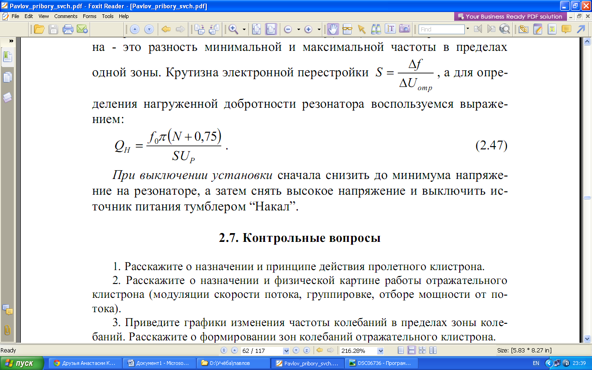Switch to Continuous page layout
Screen dimensions: 592x370
click(x=411, y=351)
